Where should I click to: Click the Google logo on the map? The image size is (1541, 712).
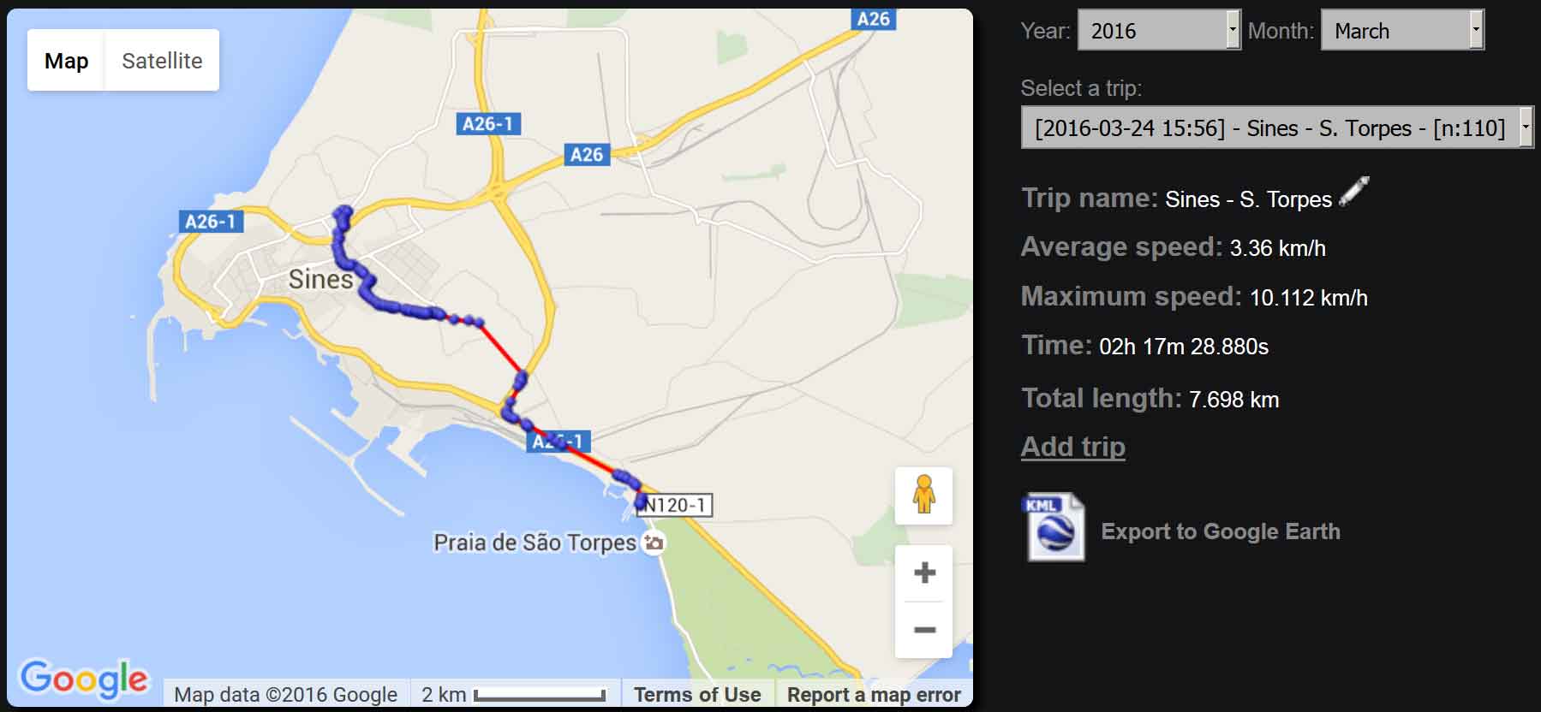click(84, 679)
